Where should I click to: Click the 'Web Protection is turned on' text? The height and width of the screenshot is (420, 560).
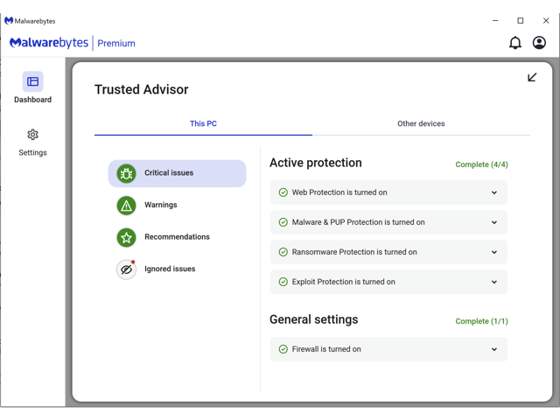tap(339, 192)
